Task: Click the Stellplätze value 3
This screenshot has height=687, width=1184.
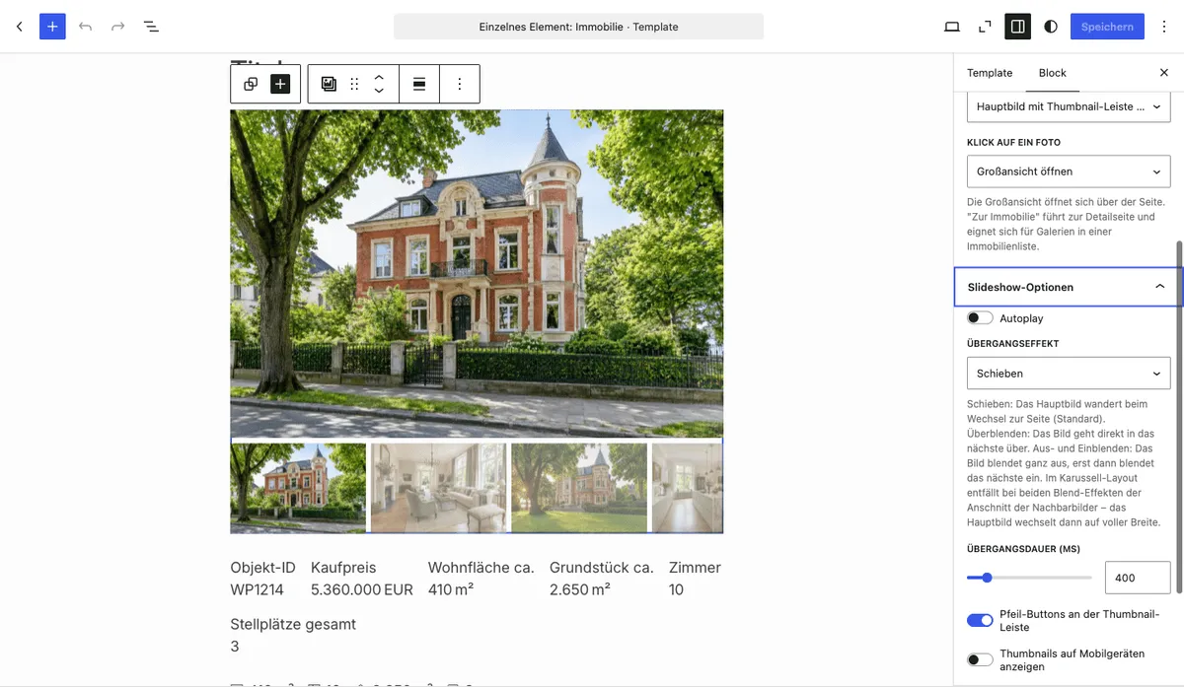Action: [x=235, y=647]
